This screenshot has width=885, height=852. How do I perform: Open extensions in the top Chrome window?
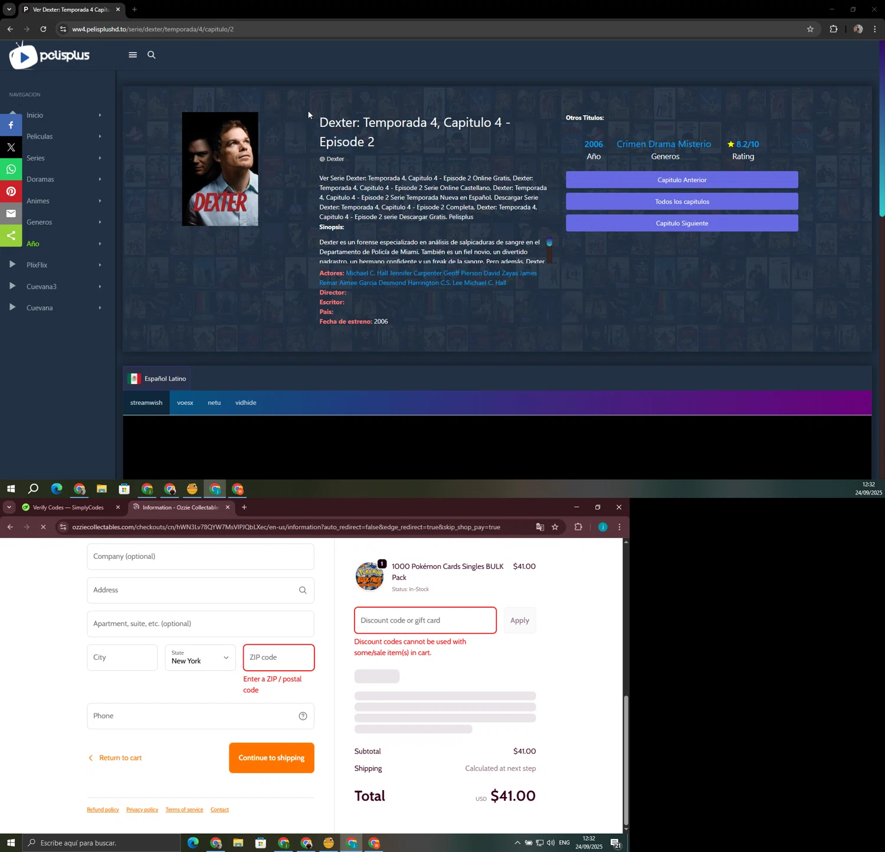[834, 29]
